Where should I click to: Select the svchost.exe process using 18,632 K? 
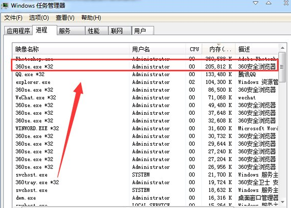click(146, 190)
